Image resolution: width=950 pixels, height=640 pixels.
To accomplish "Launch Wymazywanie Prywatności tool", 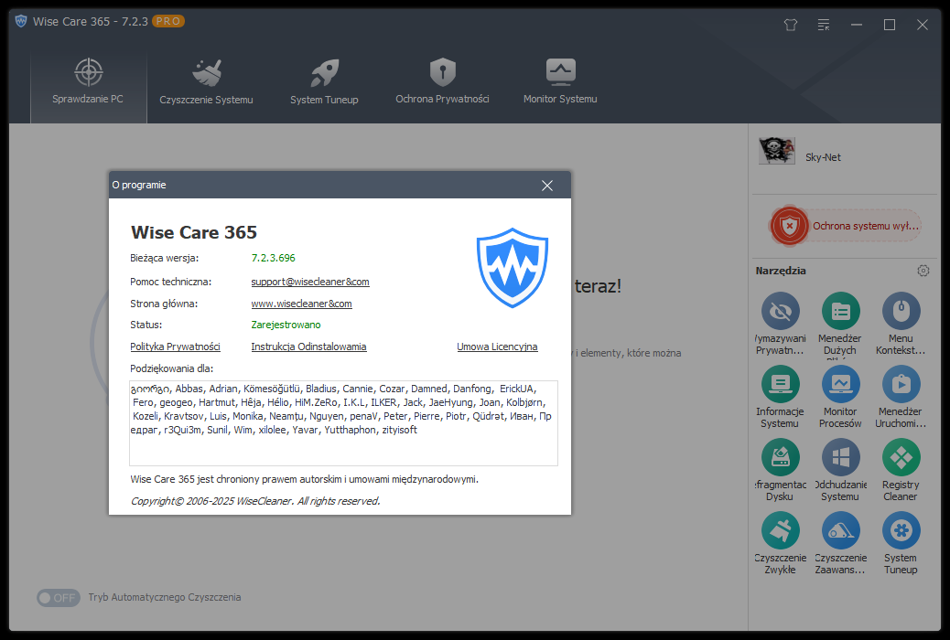I will coord(781,324).
